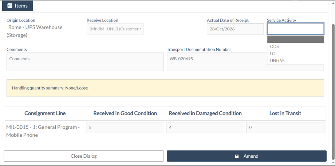Click the save icon on Amend button
The height and width of the screenshot is (166, 335).
(x=237, y=156)
